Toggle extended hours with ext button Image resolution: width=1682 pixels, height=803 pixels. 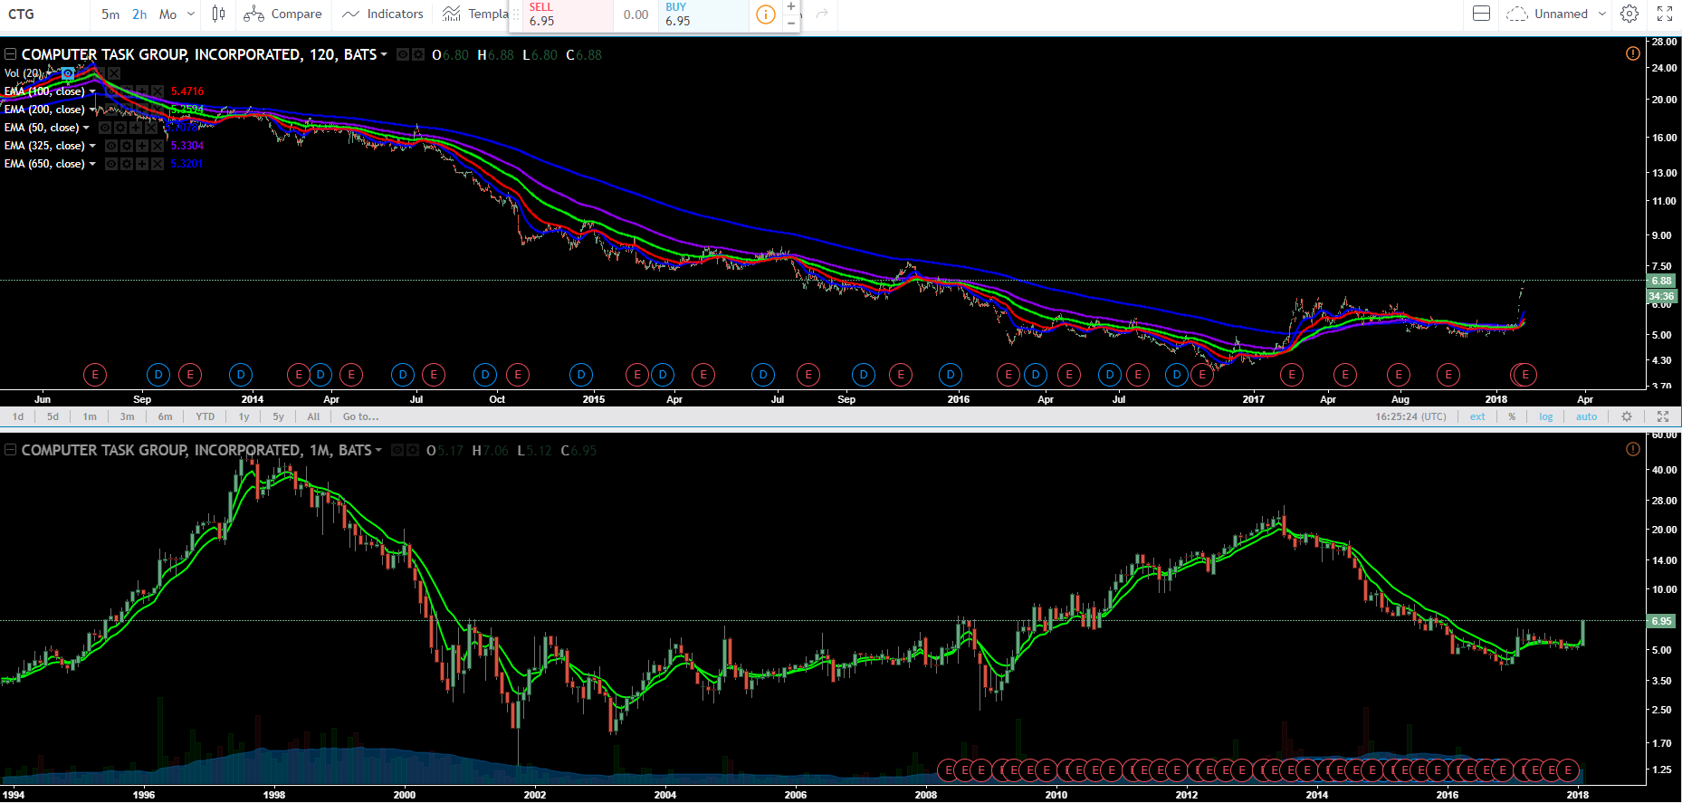(x=1477, y=416)
